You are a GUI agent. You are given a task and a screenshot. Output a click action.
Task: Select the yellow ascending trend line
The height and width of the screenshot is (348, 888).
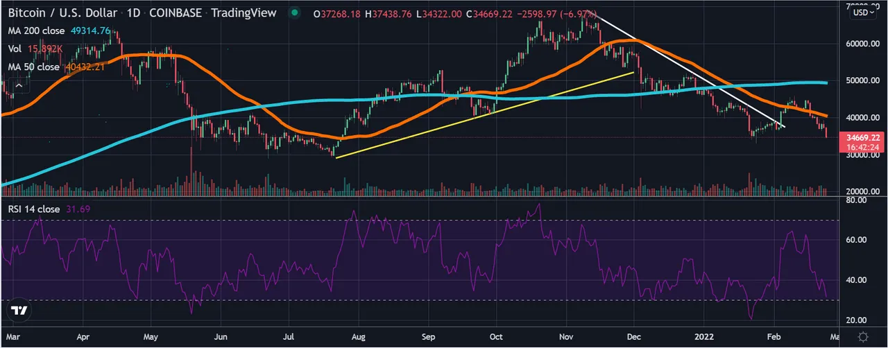click(x=486, y=114)
